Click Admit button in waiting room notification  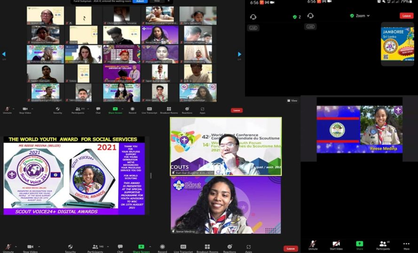[x=140, y=1]
